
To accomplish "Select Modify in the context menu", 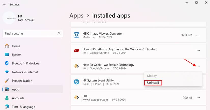I will coord(152,76).
